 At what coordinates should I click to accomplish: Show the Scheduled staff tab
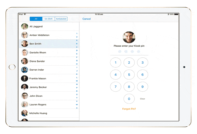point(61,19)
